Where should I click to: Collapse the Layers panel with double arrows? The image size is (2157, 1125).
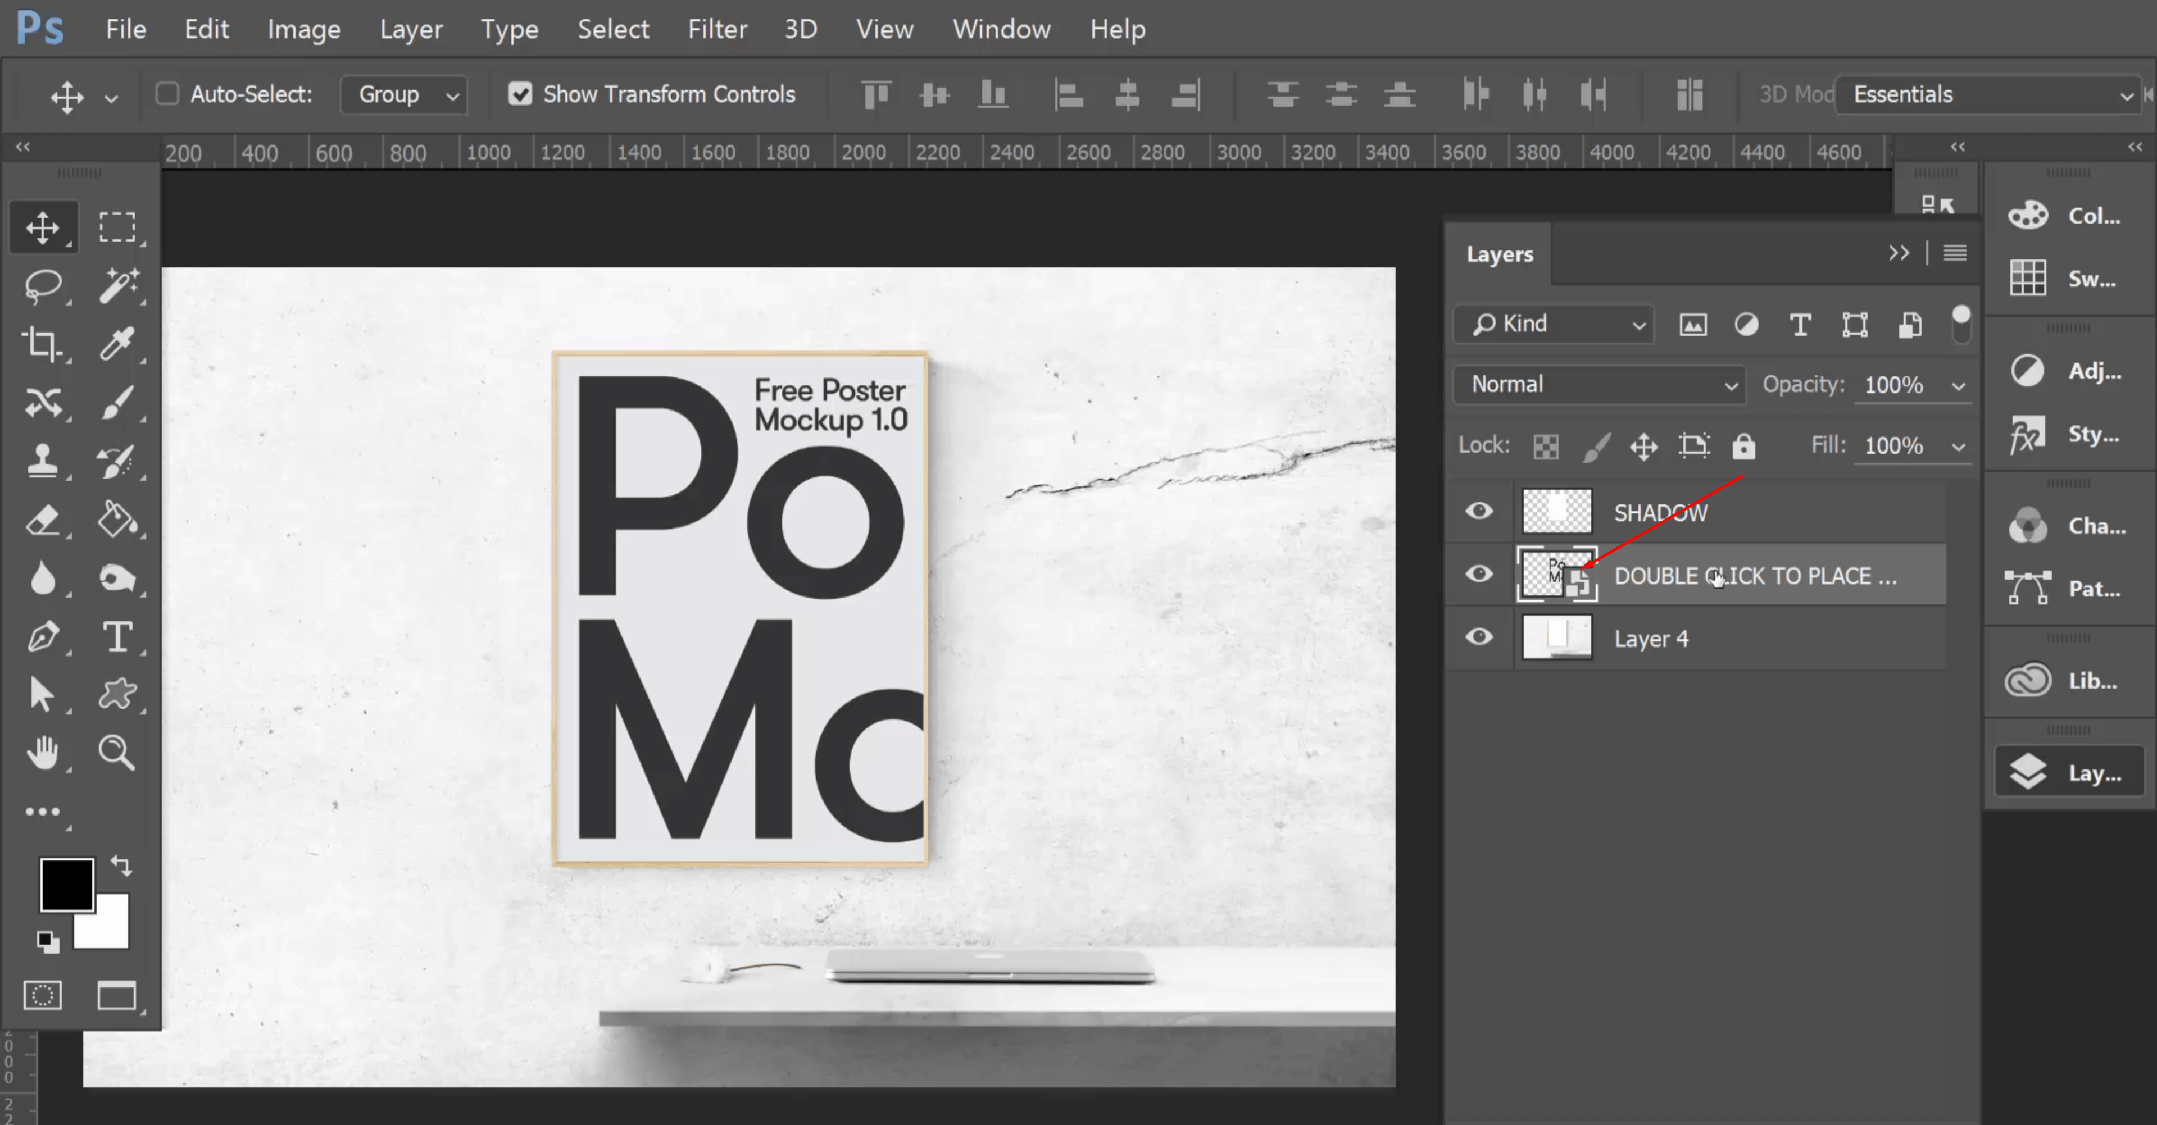pos(1898,253)
